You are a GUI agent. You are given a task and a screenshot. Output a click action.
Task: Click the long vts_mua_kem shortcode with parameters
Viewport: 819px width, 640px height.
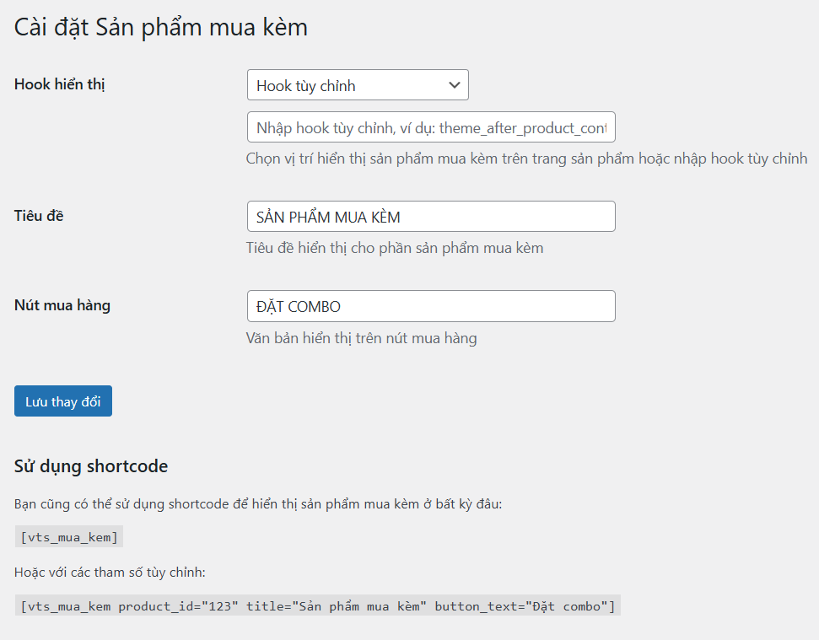pos(318,605)
